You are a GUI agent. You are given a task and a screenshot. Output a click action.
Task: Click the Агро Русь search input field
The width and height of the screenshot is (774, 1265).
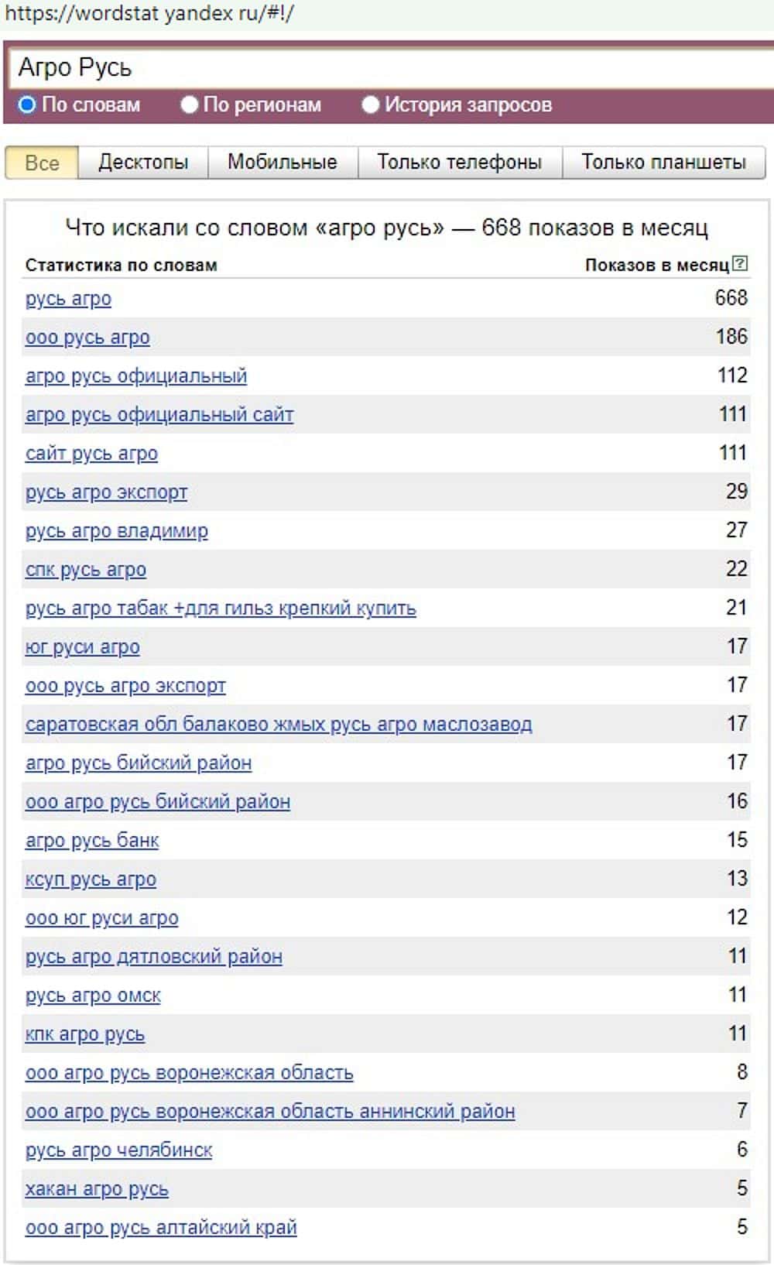[387, 68]
